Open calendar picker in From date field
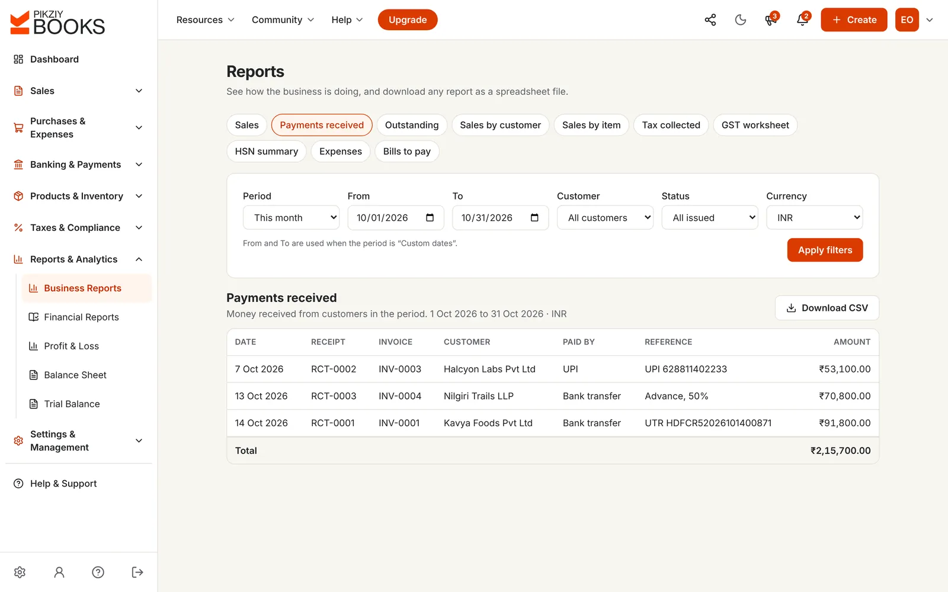Screen dimensions: 948x592 tap(430, 218)
